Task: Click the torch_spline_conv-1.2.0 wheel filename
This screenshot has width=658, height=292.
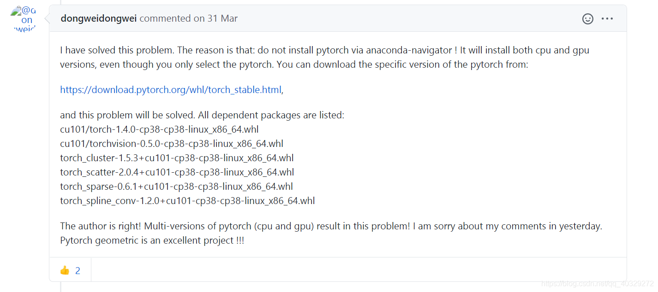Action: (187, 200)
